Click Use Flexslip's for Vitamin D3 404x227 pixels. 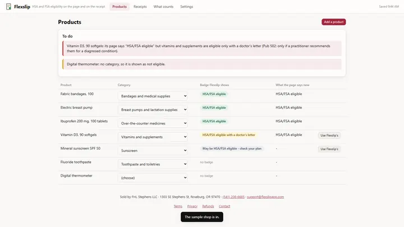point(329,136)
